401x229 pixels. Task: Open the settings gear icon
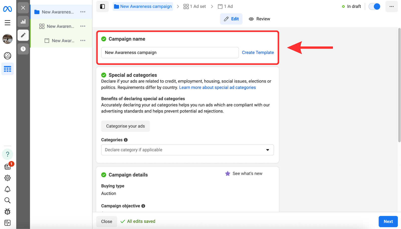click(x=8, y=178)
